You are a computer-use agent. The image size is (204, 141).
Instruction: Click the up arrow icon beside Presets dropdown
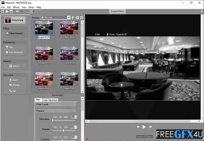pyautogui.click(x=73, y=18)
